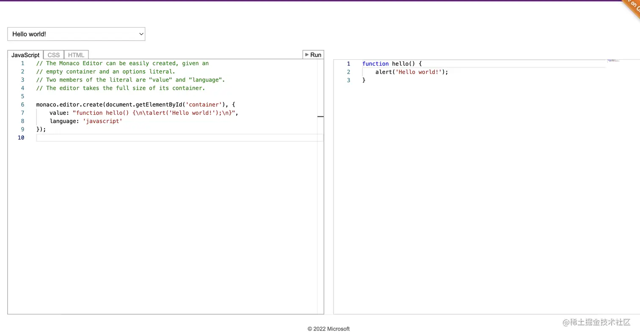Click line number 10 in the left editor
The height and width of the screenshot is (336, 640).
[21, 138]
